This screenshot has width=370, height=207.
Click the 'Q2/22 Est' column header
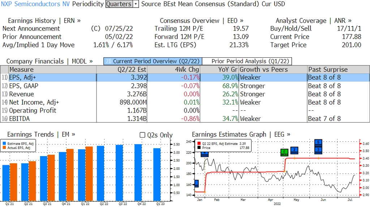pos(122,70)
